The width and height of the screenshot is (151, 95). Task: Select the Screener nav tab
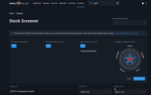click(x=81, y=3)
